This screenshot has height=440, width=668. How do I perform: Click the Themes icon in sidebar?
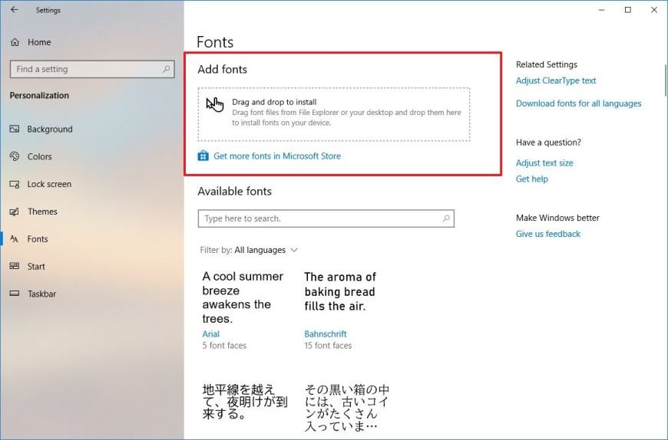click(x=15, y=212)
